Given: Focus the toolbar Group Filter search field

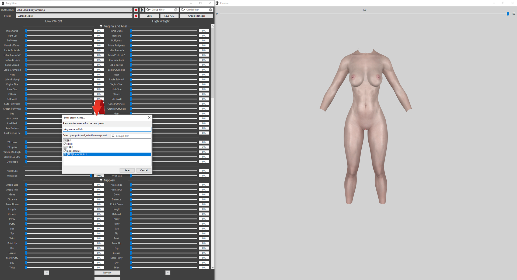Looking at the screenshot, I should [x=162, y=10].
